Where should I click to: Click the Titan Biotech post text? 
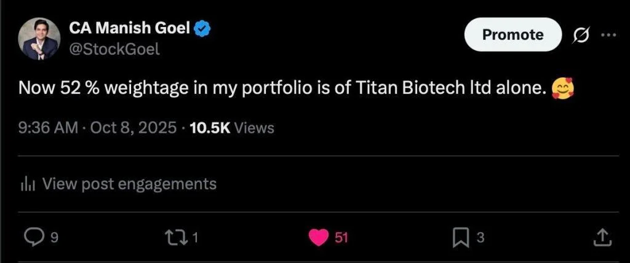tap(283, 90)
